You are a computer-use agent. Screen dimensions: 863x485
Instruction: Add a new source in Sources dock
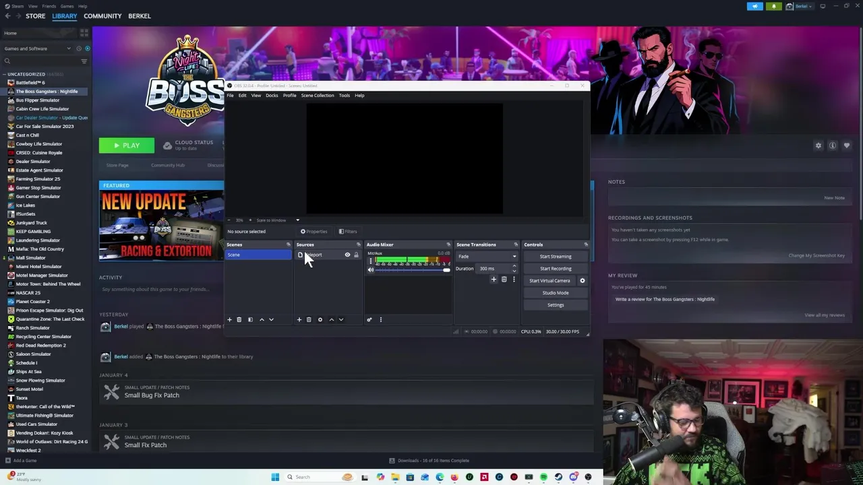pos(299,320)
